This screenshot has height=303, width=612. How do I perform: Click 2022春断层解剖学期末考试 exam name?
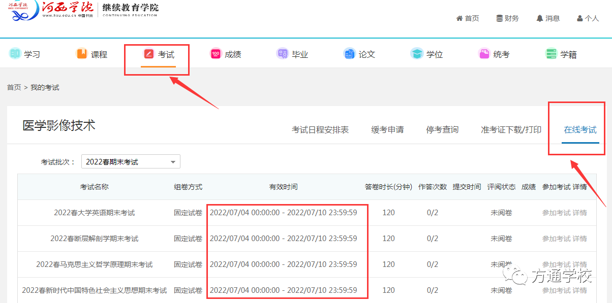tap(95, 239)
